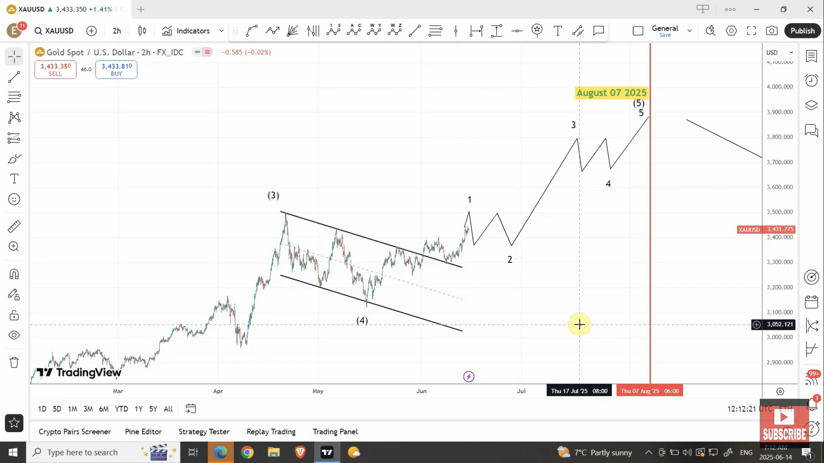Viewport: 824px width, 463px height.
Task: Select the pitchfork fan tool in toolbar
Action: pos(292,30)
